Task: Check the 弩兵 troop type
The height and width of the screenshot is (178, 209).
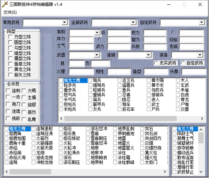Action: [90, 80]
